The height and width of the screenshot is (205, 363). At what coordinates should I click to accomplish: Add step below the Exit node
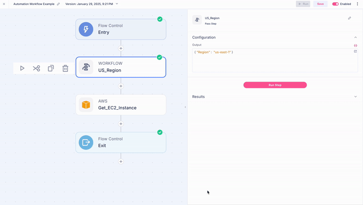[x=121, y=161]
